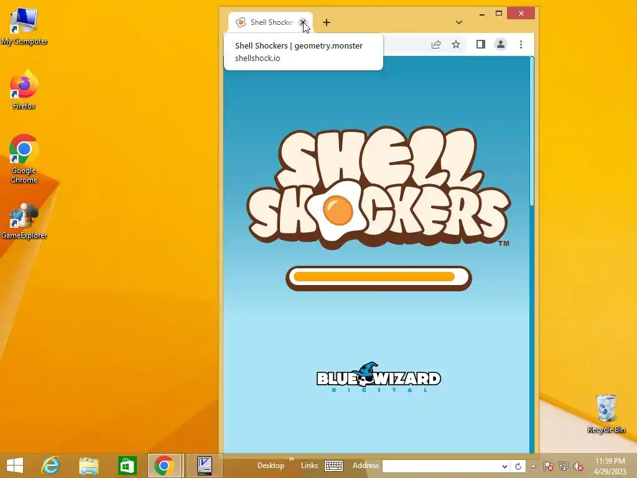Open the taskbar clock showing 11:59 PM
Viewport: 637px width, 478px height.
point(610,466)
